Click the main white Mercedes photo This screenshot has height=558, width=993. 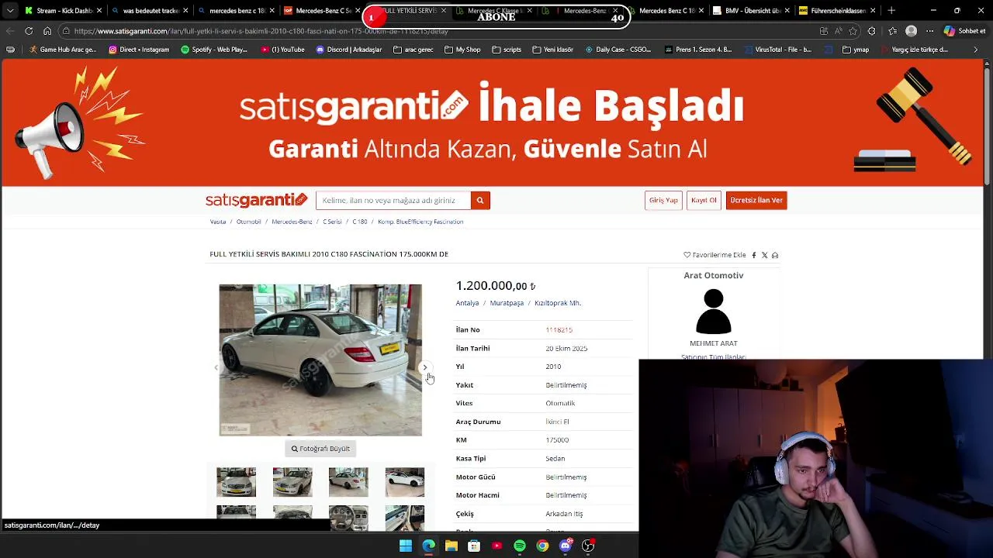[320, 360]
